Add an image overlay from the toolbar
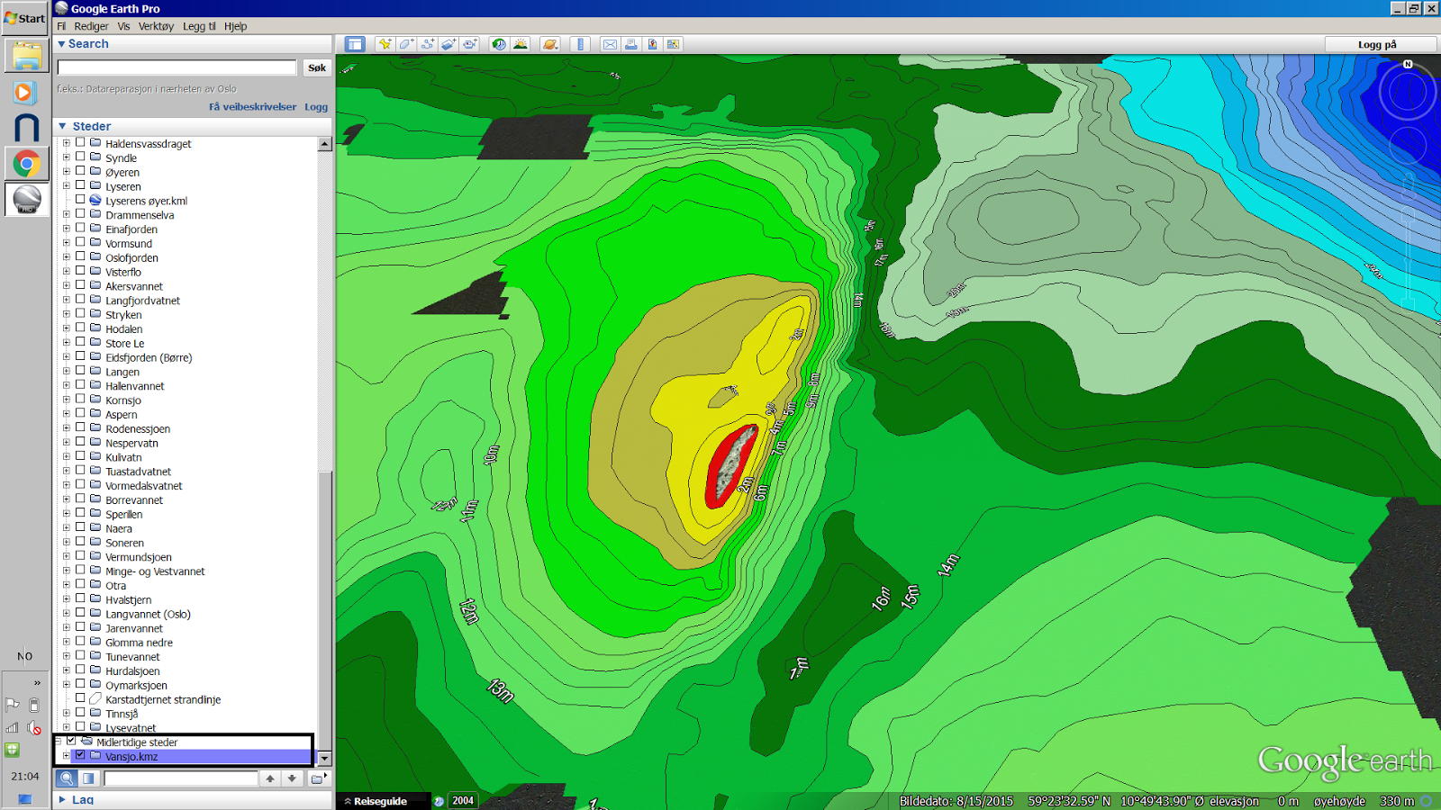Viewport: 1441px width, 810px height. pos(449,44)
